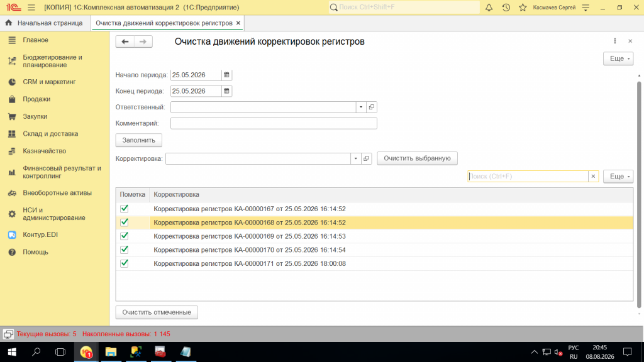
Task: Open Windows Start menu
Action: (x=12, y=352)
